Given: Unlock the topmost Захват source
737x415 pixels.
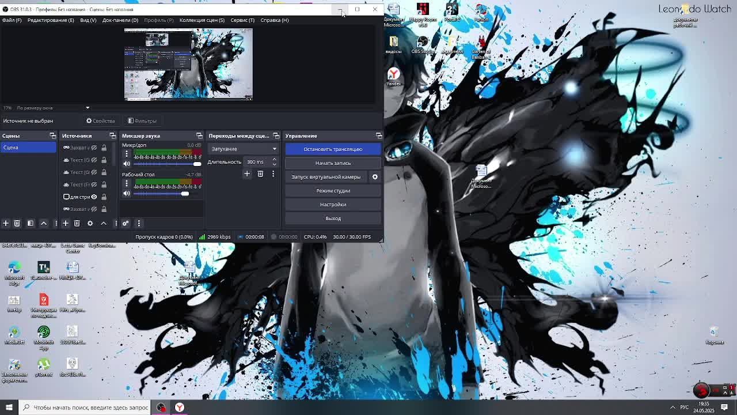Looking at the screenshot, I should click(104, 148).
